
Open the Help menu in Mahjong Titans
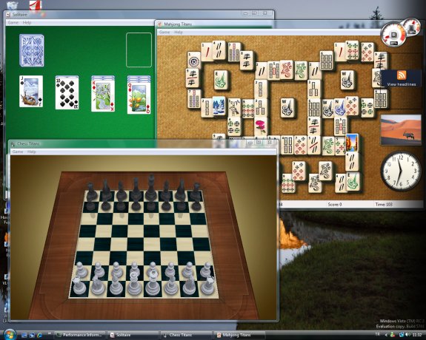[179, 33]
